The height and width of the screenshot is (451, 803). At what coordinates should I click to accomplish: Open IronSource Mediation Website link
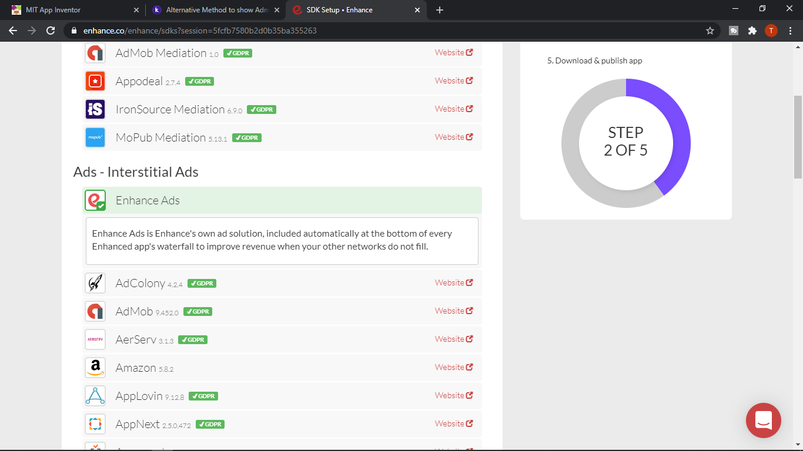click(454, 109)
